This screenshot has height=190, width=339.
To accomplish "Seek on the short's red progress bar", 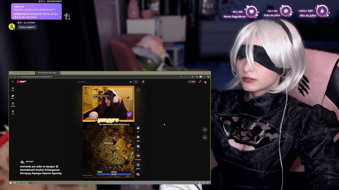I will [x=108, y=177].
